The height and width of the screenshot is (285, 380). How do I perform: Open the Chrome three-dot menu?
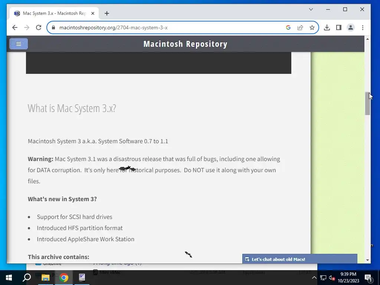363,27
